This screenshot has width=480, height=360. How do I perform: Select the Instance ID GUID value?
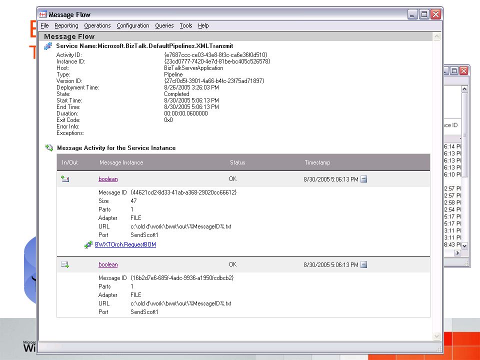click(217, 61)
